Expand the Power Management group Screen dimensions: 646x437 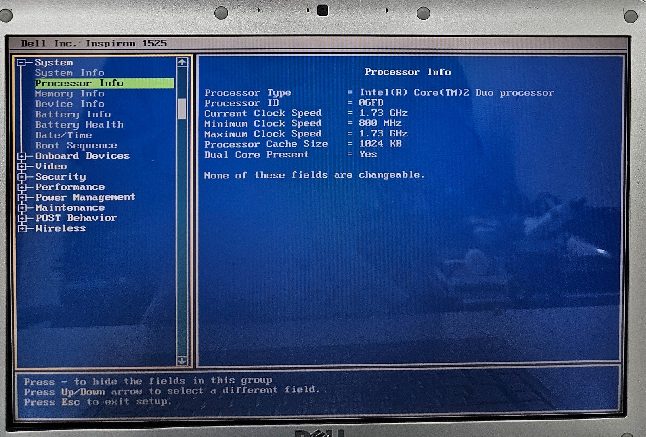click(22, 197)
